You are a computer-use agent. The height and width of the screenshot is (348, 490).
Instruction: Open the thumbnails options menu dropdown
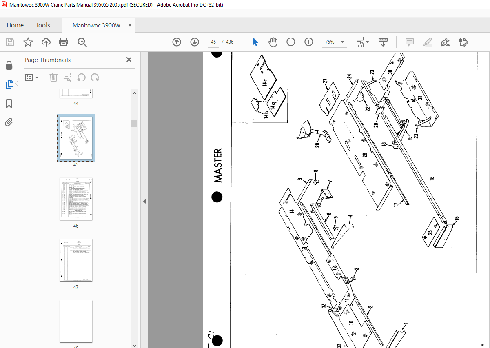pyautogui.click(x=32, y=77)
